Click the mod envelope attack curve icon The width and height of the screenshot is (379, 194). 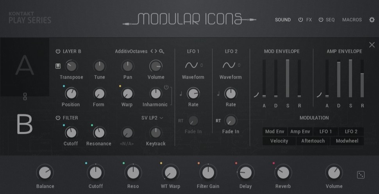tap(256, 95)
